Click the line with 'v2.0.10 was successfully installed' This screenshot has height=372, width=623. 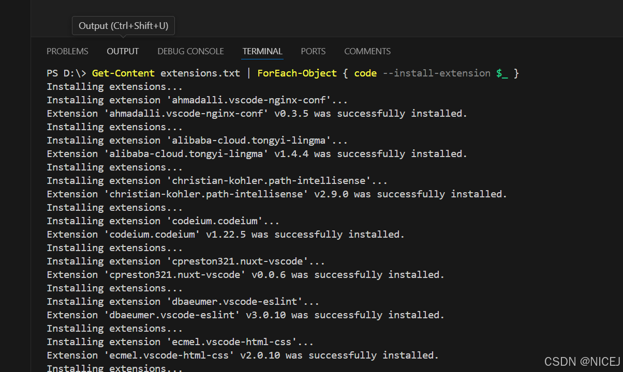243,355
